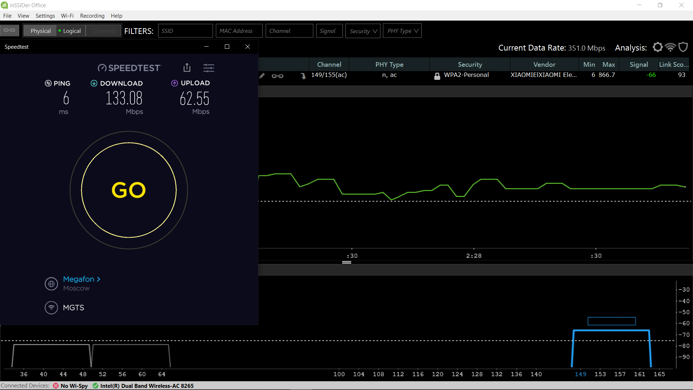Click the Speedtest logo
Image resolution: width=693 pixels, height=390 pixels.
(129, 68)
